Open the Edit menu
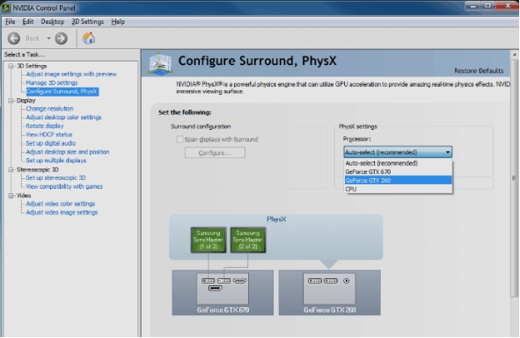Screen dimensions: 520x338 coord(28,22)
